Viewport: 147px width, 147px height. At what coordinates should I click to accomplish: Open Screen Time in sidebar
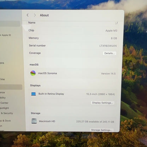(2, 79)
